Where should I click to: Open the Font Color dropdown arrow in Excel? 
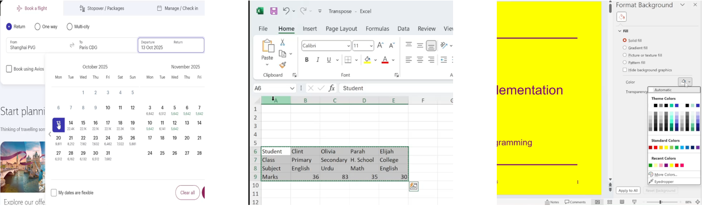coord(393,60)
